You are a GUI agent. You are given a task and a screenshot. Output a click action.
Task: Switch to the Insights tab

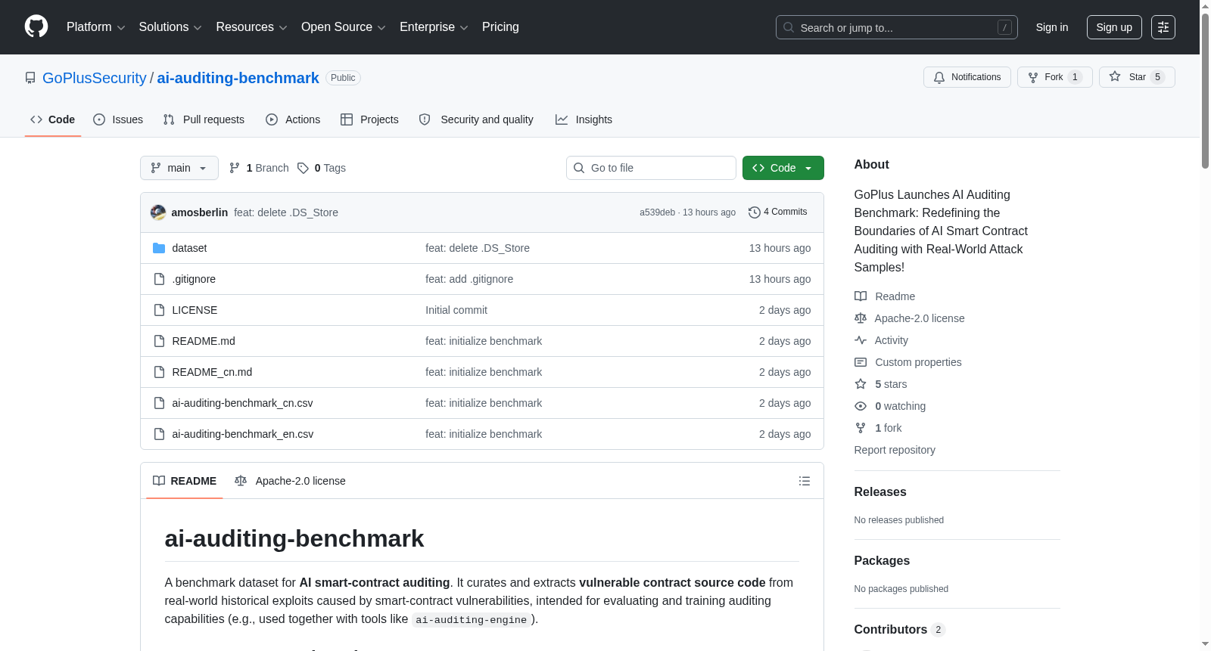584,119
